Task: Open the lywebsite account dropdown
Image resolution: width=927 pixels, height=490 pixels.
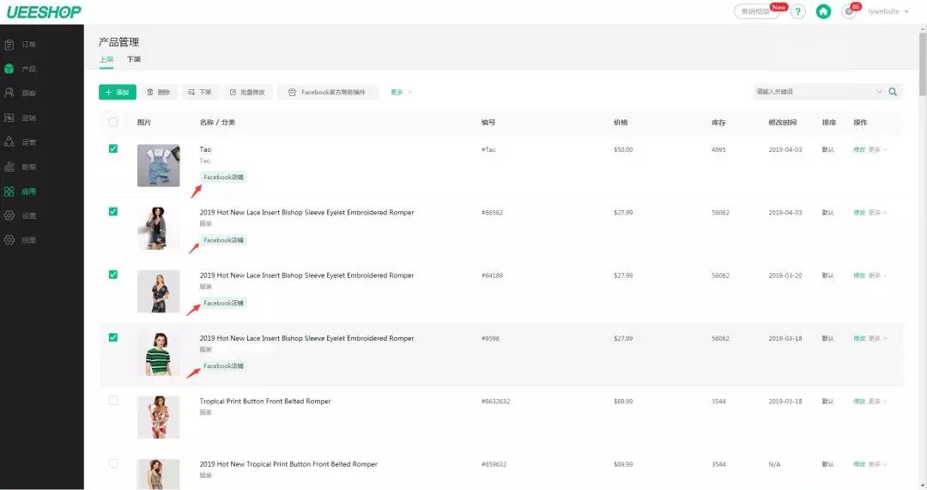Action: (888, 12)
